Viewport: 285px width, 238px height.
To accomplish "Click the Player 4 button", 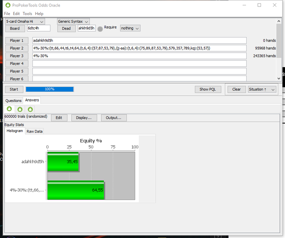I will (17, 64).
